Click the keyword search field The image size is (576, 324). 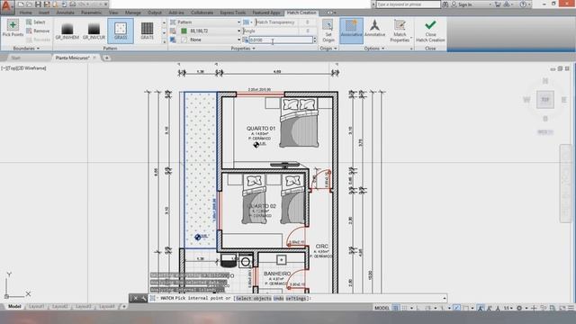pyautogui.click(x=408, y=4)
